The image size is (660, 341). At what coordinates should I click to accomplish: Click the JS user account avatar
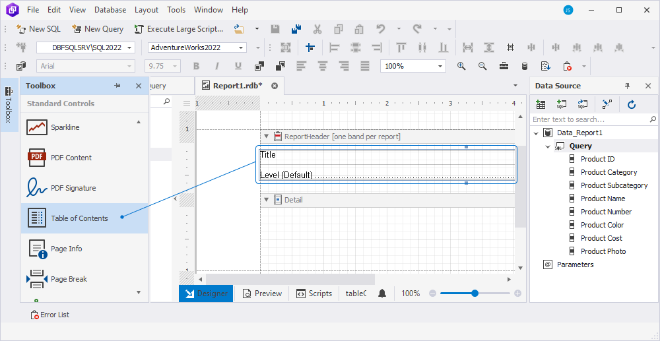coord(568,10)
